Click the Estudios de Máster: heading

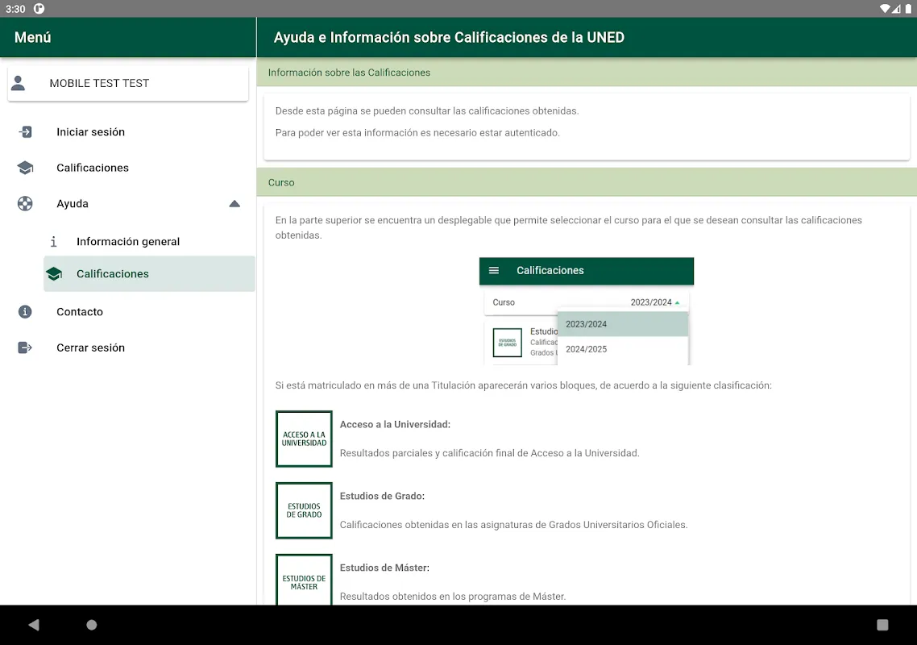point(385,568)
